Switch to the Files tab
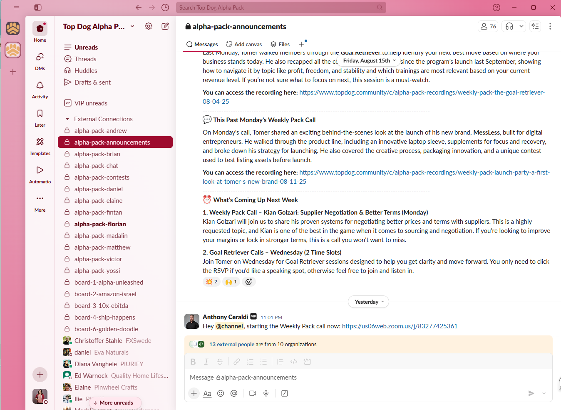This screenshot has width=561, height=410. click(x=280, y=44)
